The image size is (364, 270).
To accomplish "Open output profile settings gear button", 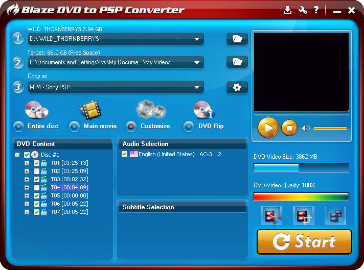I will click(x=237, y=87).
